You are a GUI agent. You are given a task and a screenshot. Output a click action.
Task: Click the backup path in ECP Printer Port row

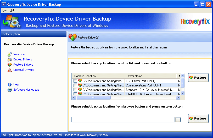pos(103,81)
